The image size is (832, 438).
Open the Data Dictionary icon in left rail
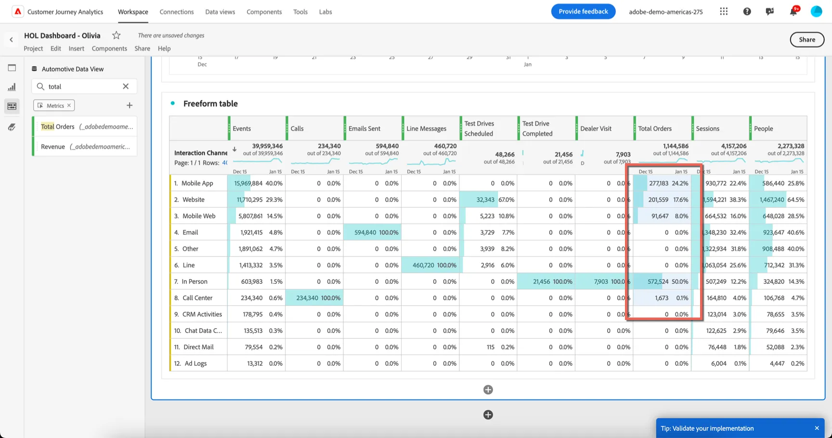12,127
